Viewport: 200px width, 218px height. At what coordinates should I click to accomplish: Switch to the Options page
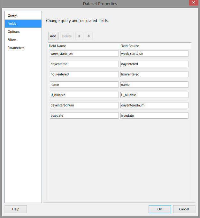pyautogui.click(x=14, y=32)
